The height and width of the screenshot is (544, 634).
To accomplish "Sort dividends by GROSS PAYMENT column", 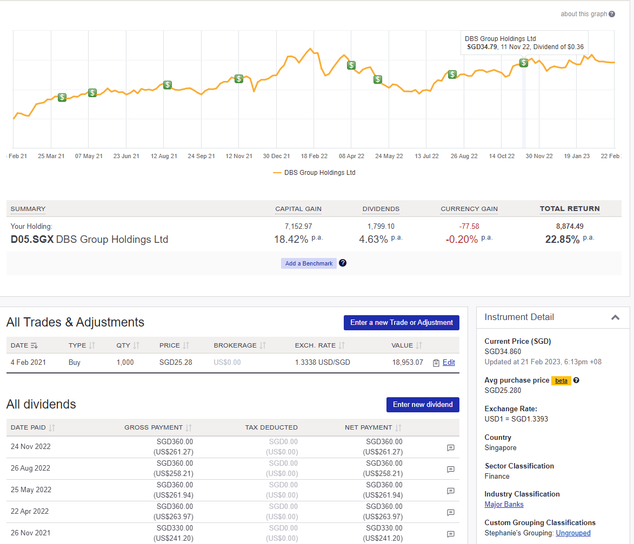I will [x=158, y=427].
